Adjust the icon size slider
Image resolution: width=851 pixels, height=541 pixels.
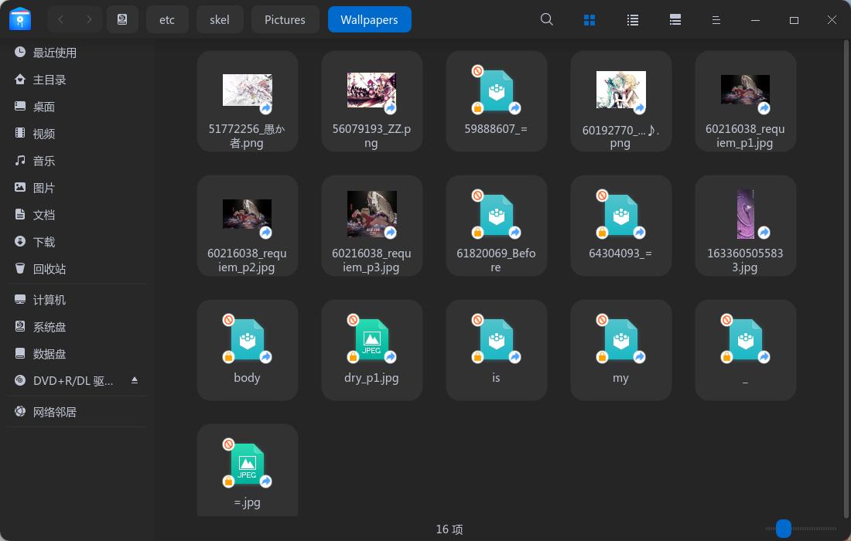tap(783, 529)
